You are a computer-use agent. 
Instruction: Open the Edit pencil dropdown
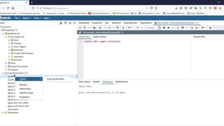130,28
